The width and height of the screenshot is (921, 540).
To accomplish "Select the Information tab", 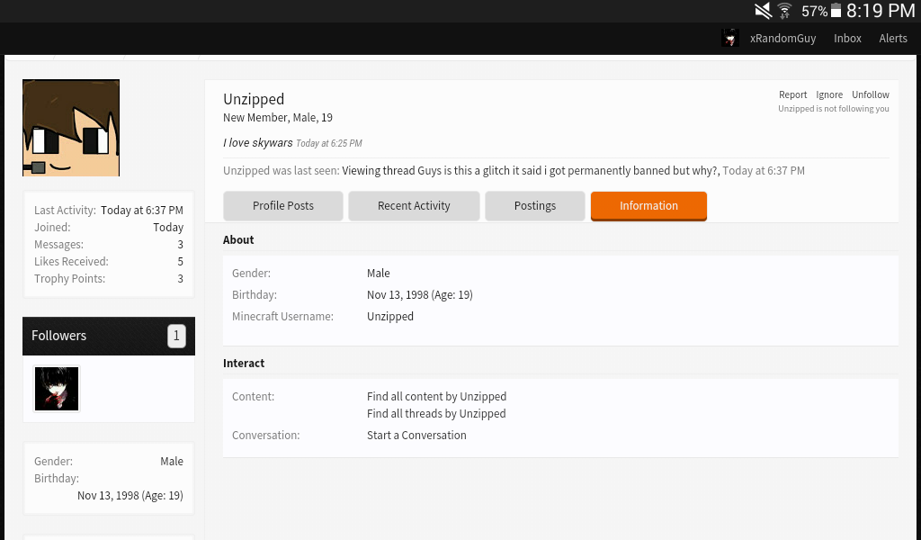I will point(648,206).
